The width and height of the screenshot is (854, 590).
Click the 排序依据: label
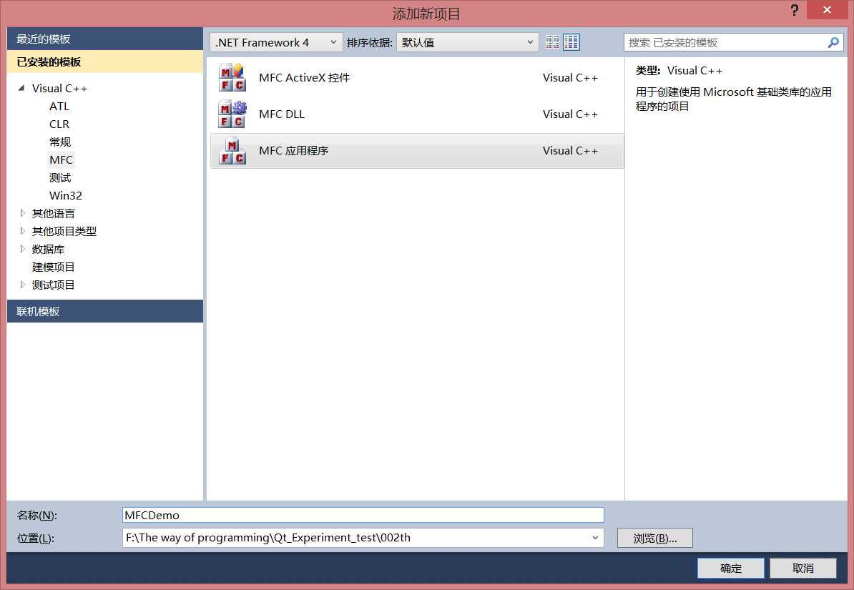point(369,42)
